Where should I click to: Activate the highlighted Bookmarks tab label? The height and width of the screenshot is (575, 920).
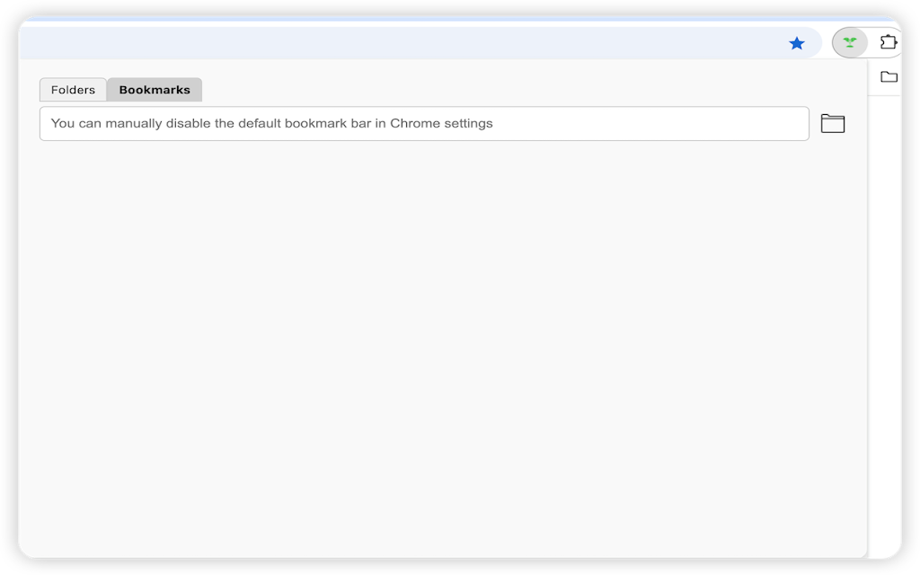pyautogui.click(x=155, y=90)
